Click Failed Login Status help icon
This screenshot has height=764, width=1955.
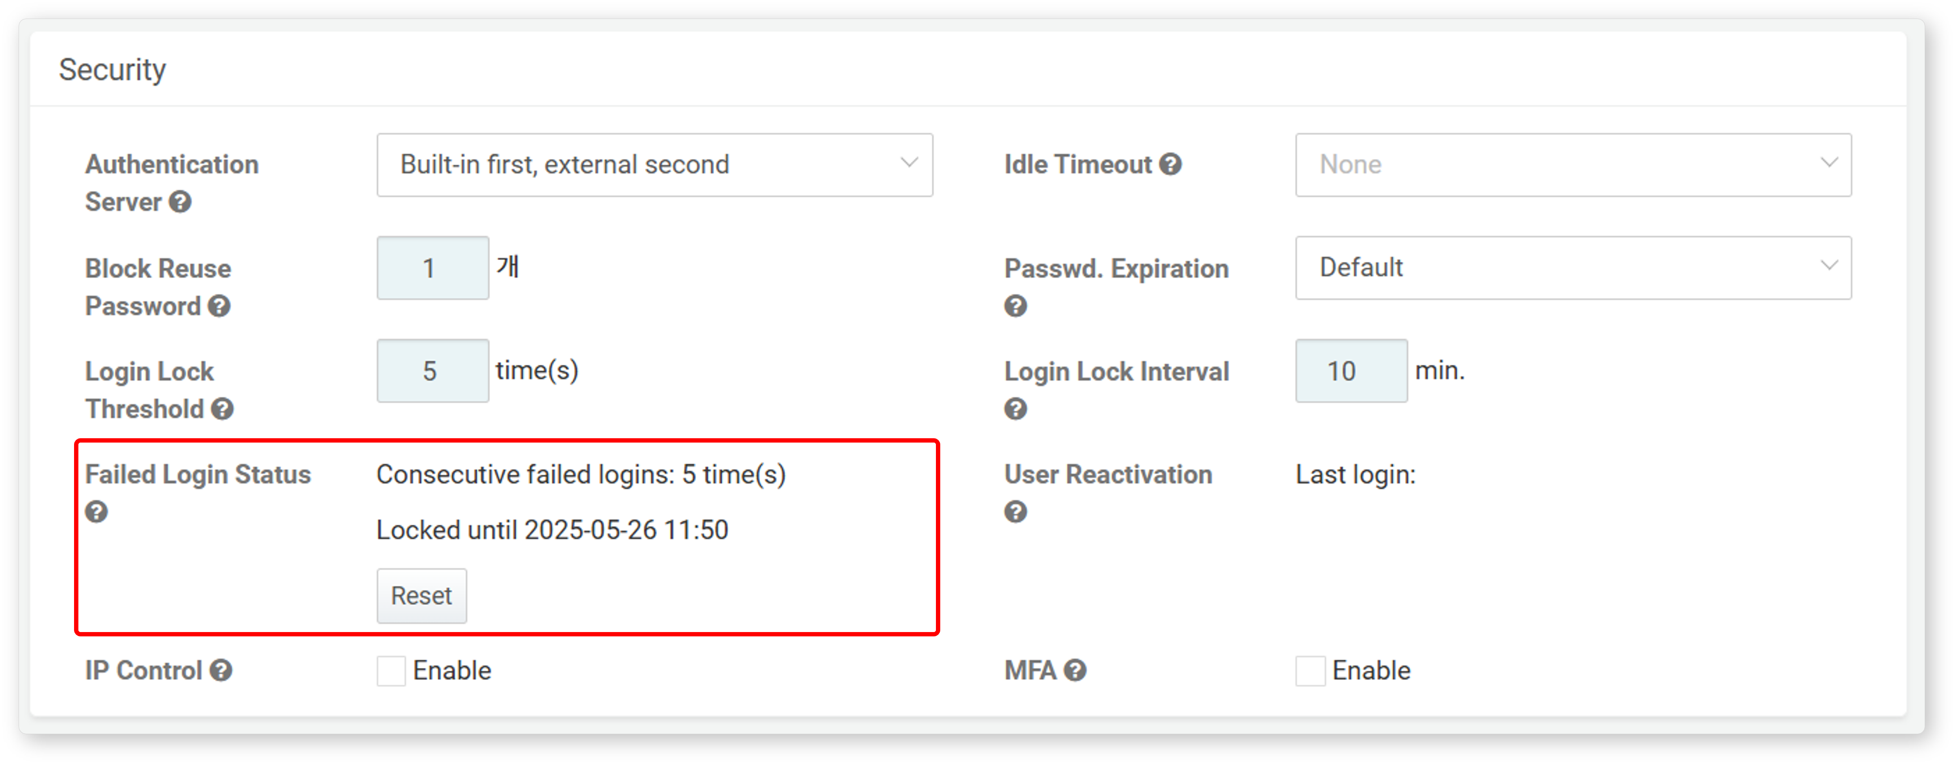pyautogui.click(x=97, y=512)
